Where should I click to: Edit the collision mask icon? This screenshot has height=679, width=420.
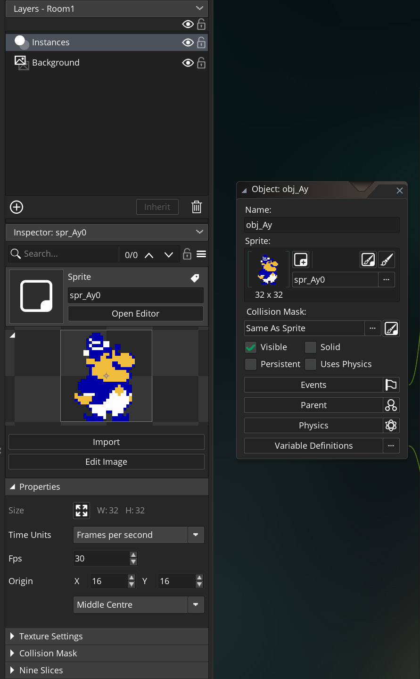(x=391, y=328)
